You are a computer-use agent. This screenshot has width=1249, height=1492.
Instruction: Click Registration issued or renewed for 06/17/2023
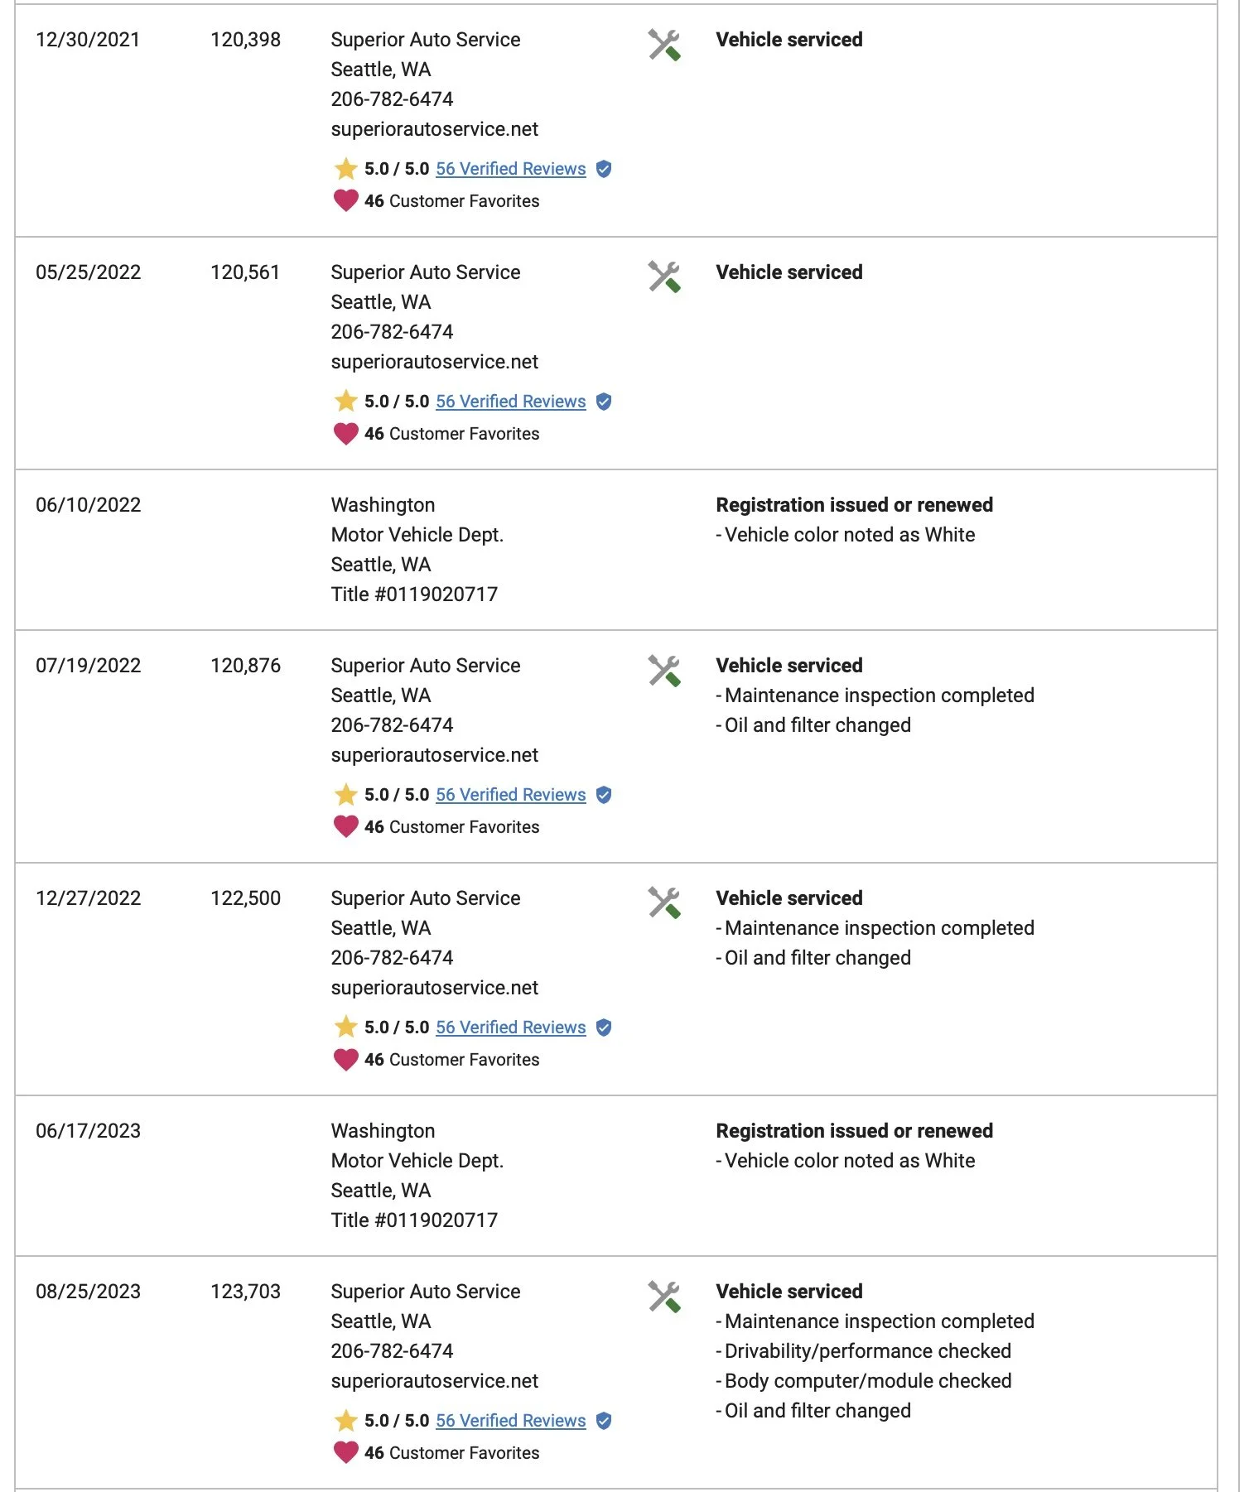(x=854, y=1131)
